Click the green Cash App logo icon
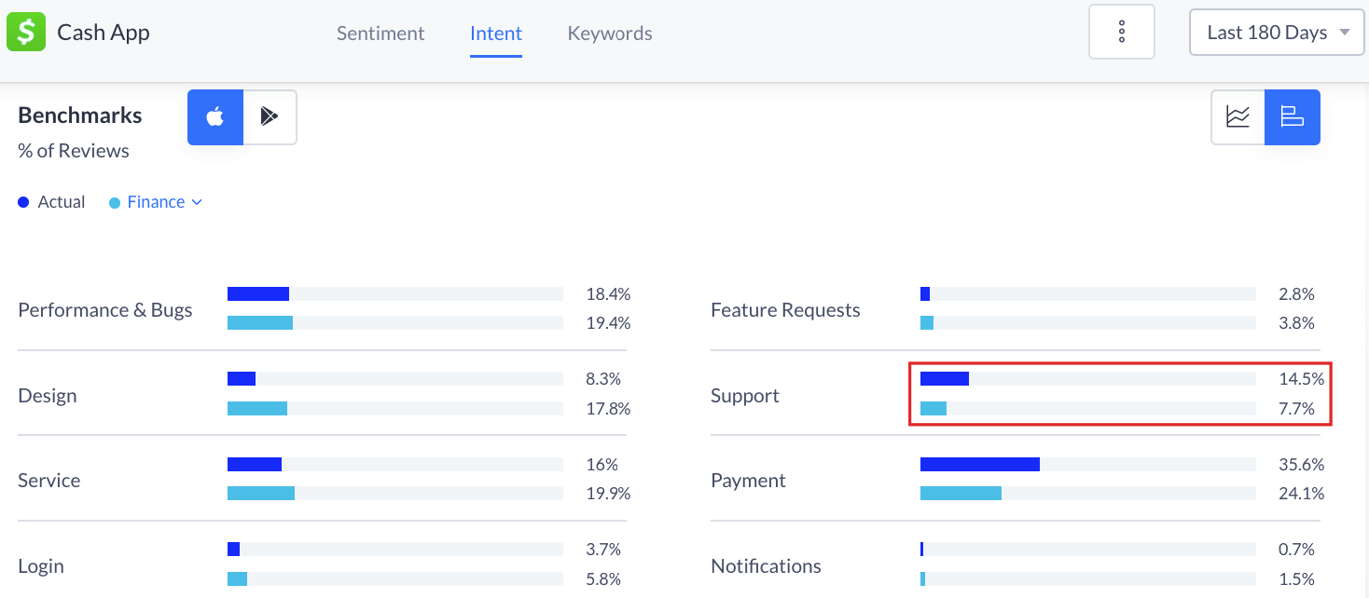The width and height of the screenshot is (1369, 598). pyautogui.click(x=26, y=33)
